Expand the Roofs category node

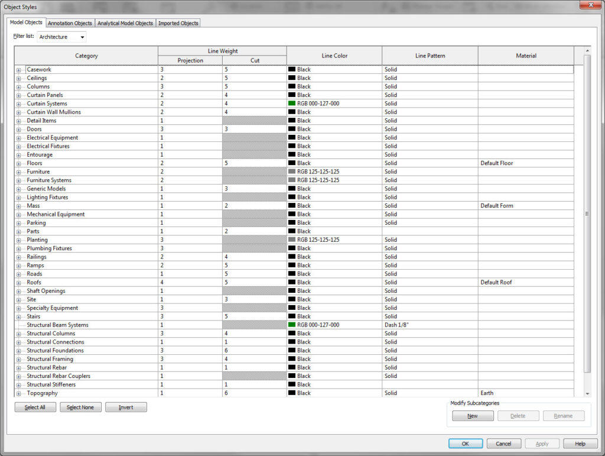click(18, 283)
